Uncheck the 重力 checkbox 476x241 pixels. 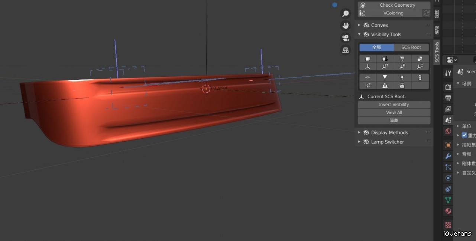464,135
